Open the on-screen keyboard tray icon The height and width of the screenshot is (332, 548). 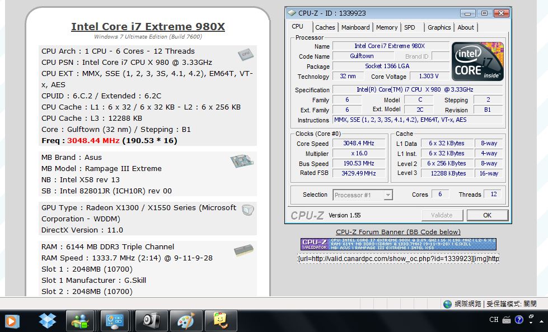click(x=507, y=320)
